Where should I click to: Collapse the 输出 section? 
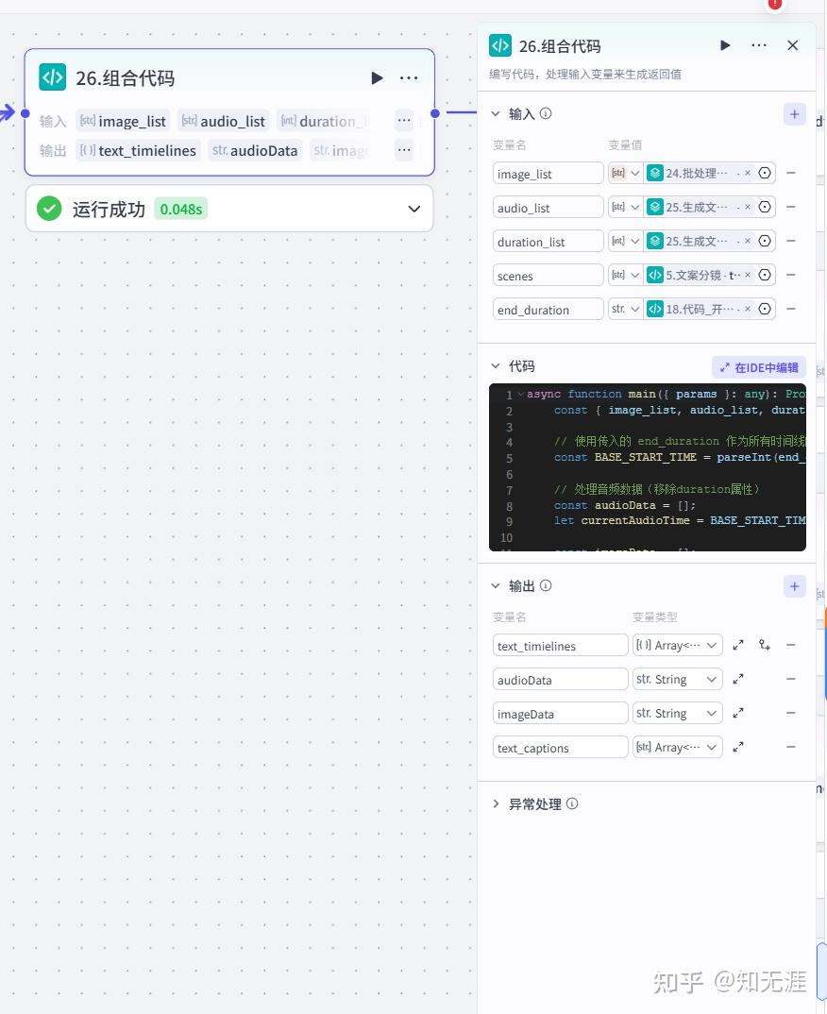496,586
